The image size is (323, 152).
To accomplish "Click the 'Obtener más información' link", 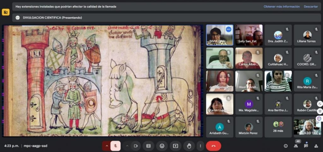I will point(282,6).
